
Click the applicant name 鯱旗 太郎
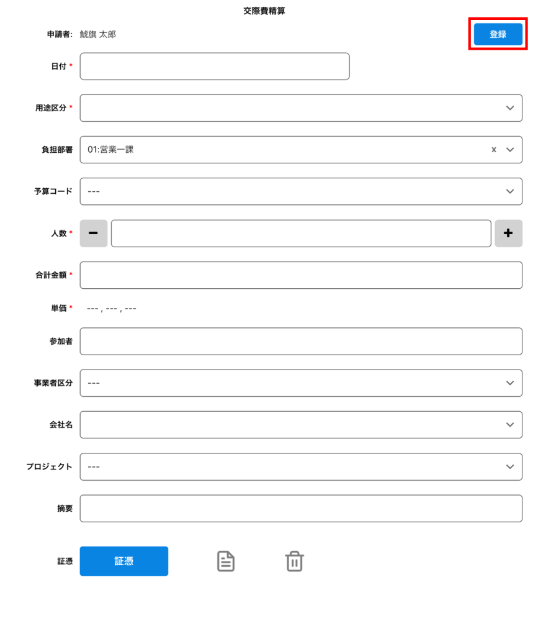pyautogui.click(x=98, y=34)
